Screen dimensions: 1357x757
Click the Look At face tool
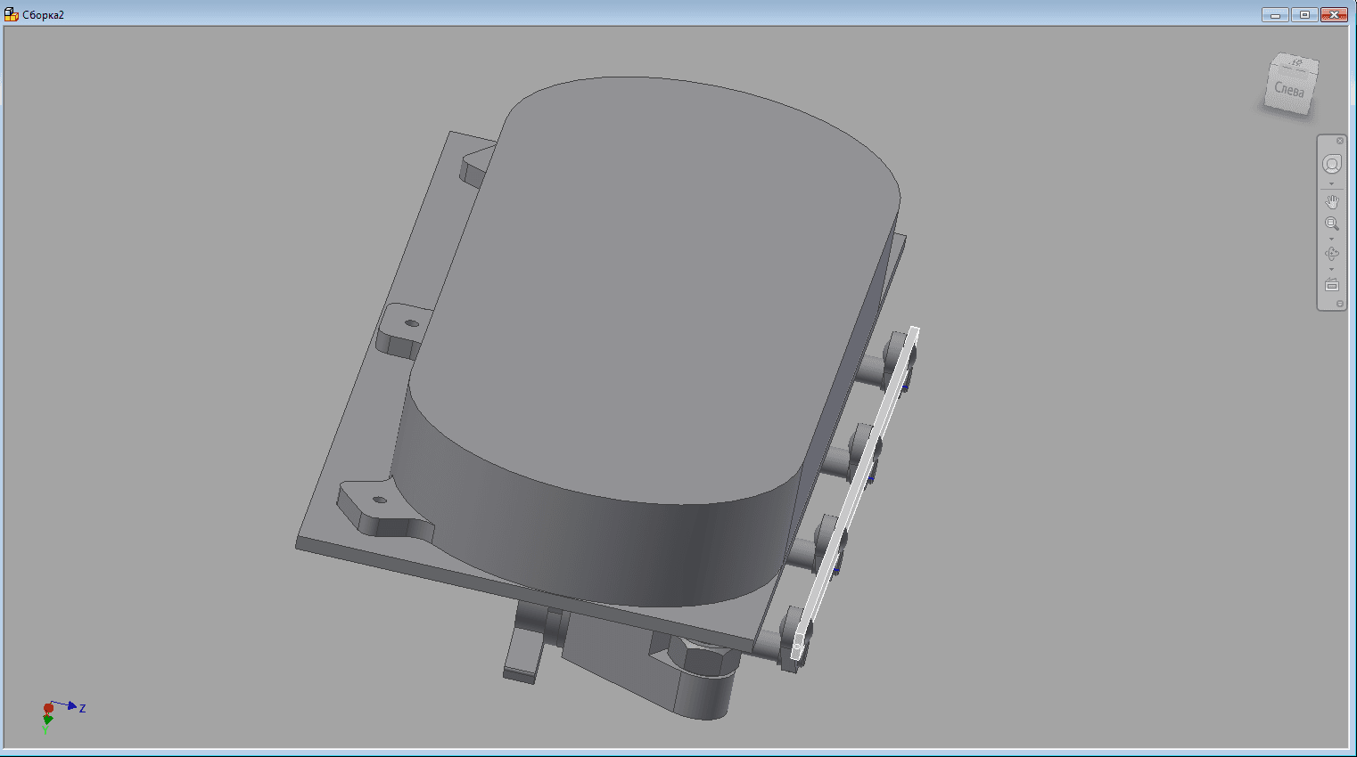click(x=1331, y=285)
